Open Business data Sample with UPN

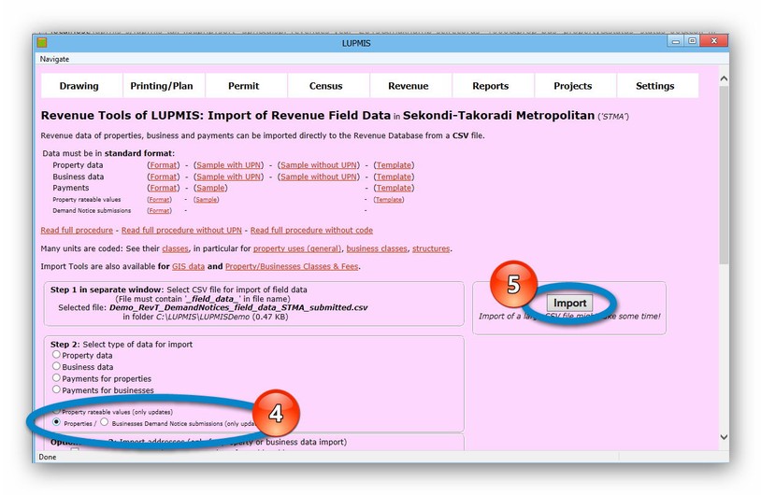pyautogui.click(x=229, y=177)
